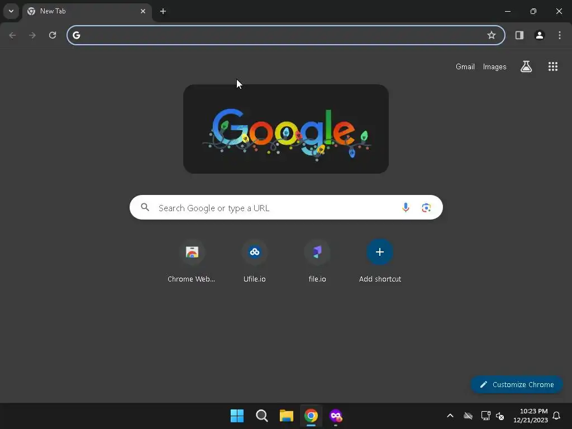Viewport: 572px width, 429px height.
Task: Open Customize Chrome
Action: [x=517, y=384]
